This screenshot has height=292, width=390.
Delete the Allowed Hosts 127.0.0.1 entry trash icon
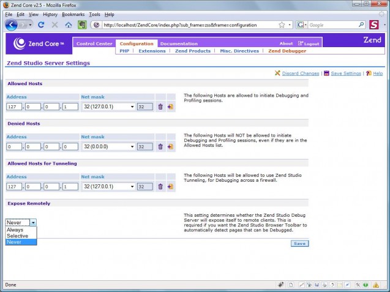[160, 107]
